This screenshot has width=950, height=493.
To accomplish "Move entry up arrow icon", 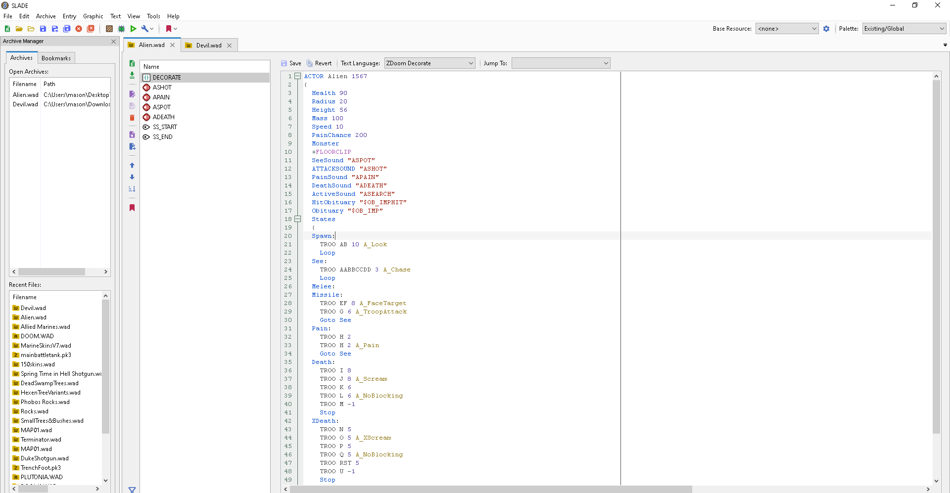I will [132, 165].
